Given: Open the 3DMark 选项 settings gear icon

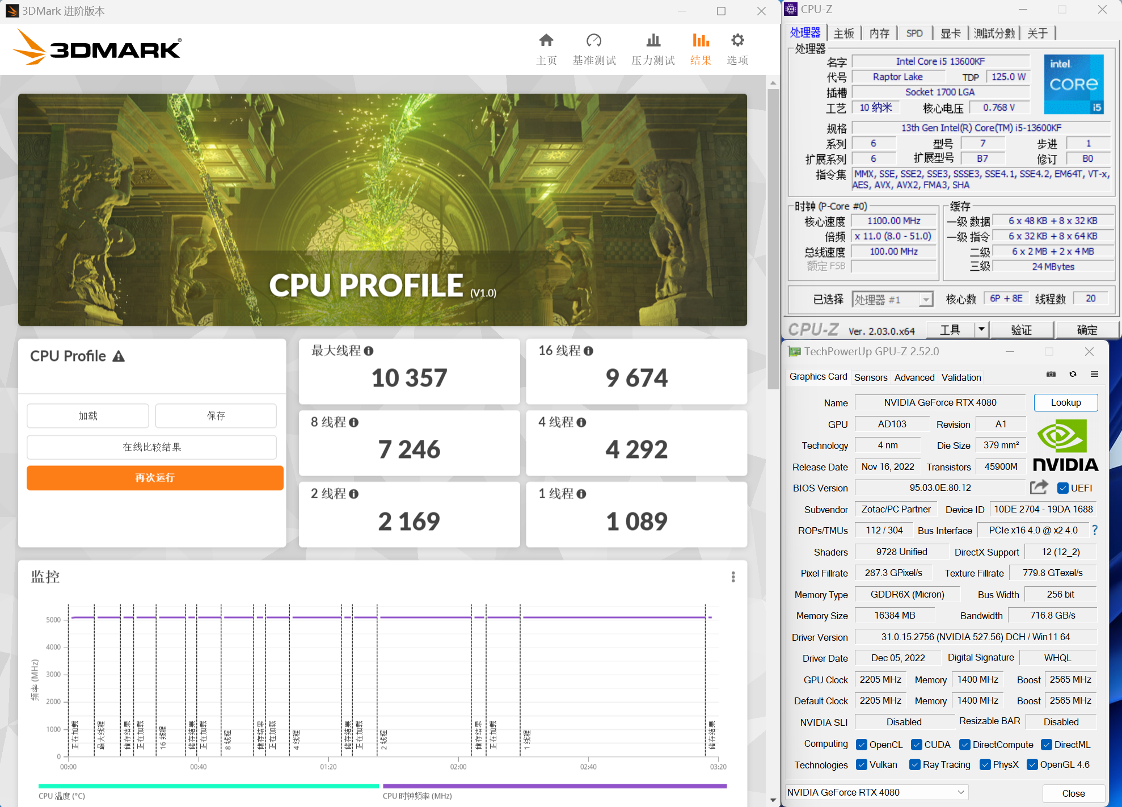Looking at the screenshot, I should 737,40.
